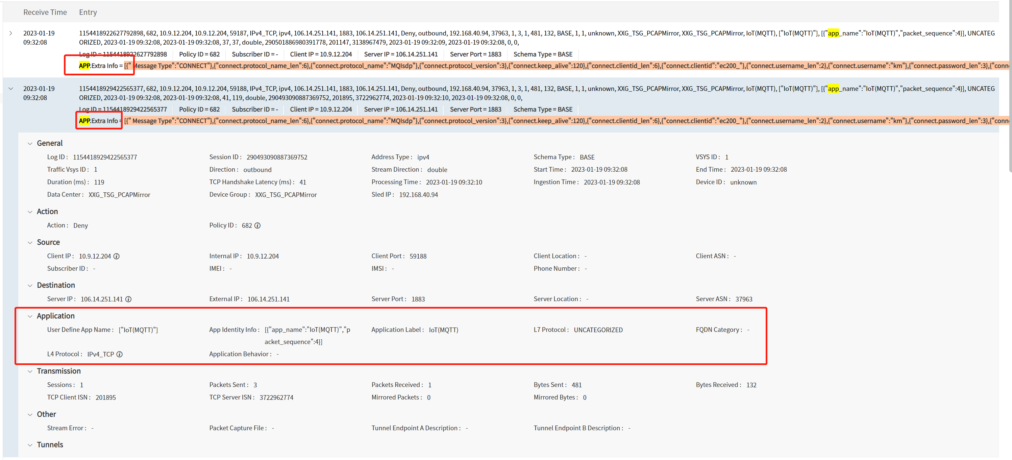
Task: Collapse the Destination section
Action: coord(30,286)
